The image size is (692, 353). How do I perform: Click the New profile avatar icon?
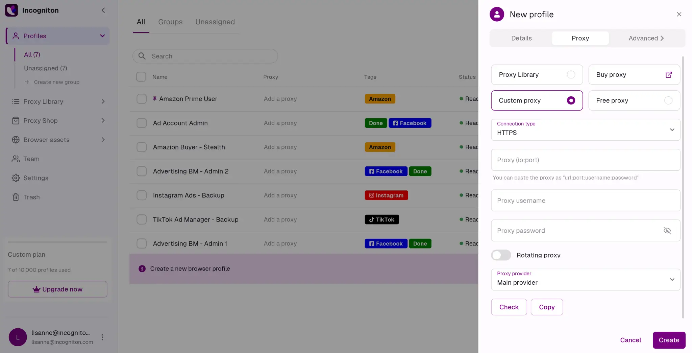(497, 14)
